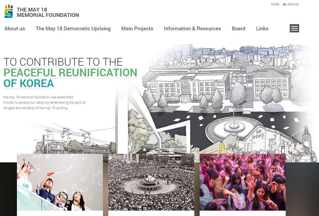Open the pink festival crowd photo
This screenshot has width=319, height=216.
(x=242, y=182)
